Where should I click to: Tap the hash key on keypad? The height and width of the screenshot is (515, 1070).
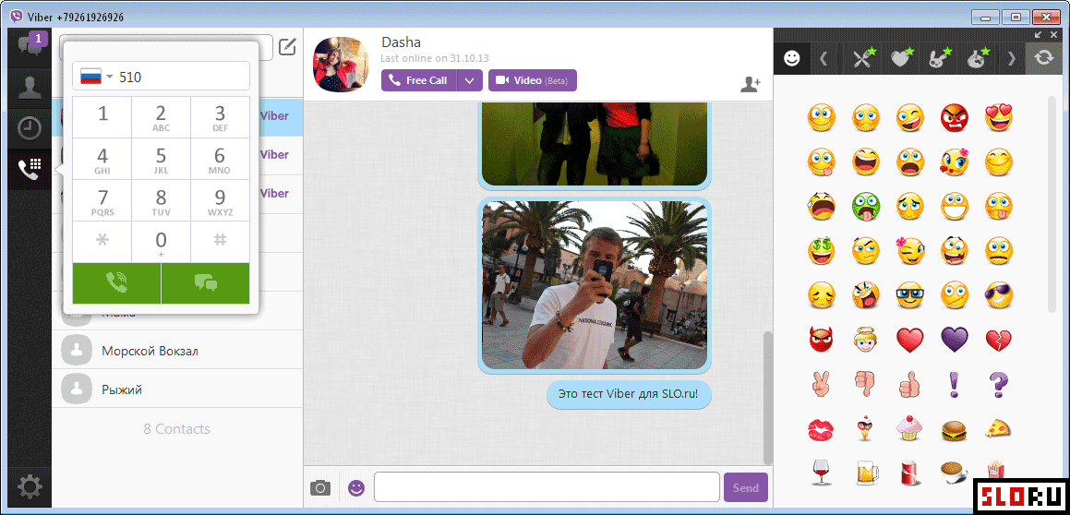pos(220,243)
